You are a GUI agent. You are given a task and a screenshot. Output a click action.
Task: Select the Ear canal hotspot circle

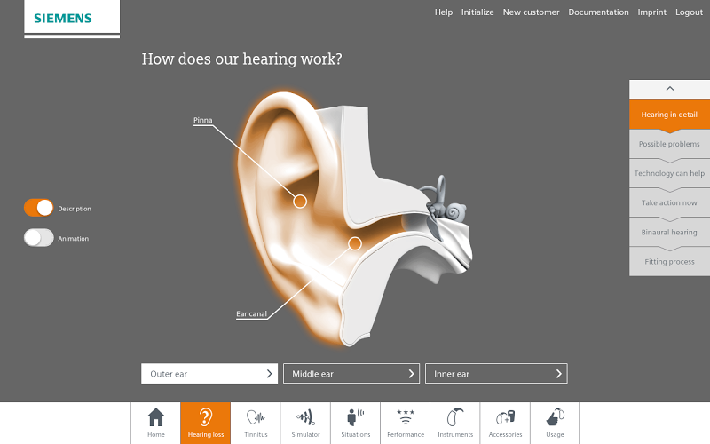point(354,243)
